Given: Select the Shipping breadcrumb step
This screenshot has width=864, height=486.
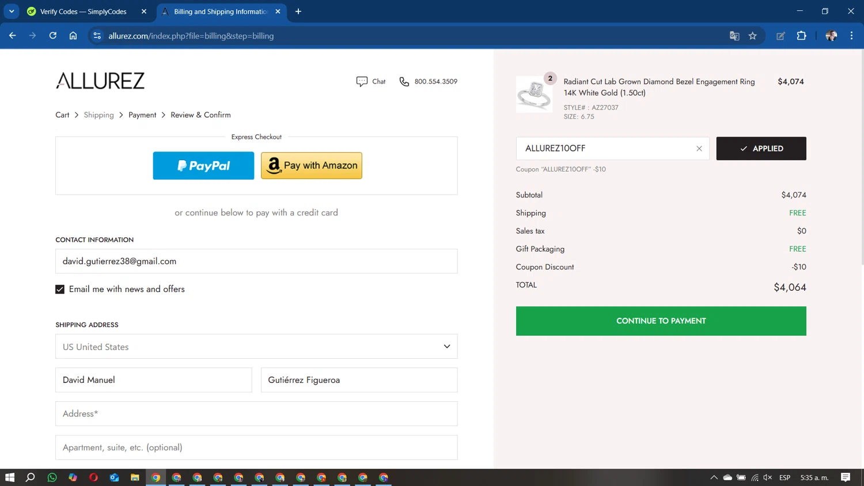Looking at the screenshot, I should coord(98,115).
